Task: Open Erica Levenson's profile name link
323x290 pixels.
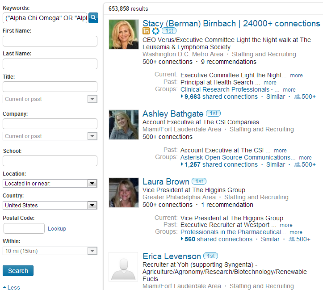Action: pos(172,256)
